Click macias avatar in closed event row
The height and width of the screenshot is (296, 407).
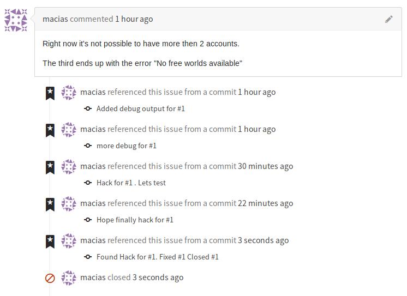[x=69, y=278]
